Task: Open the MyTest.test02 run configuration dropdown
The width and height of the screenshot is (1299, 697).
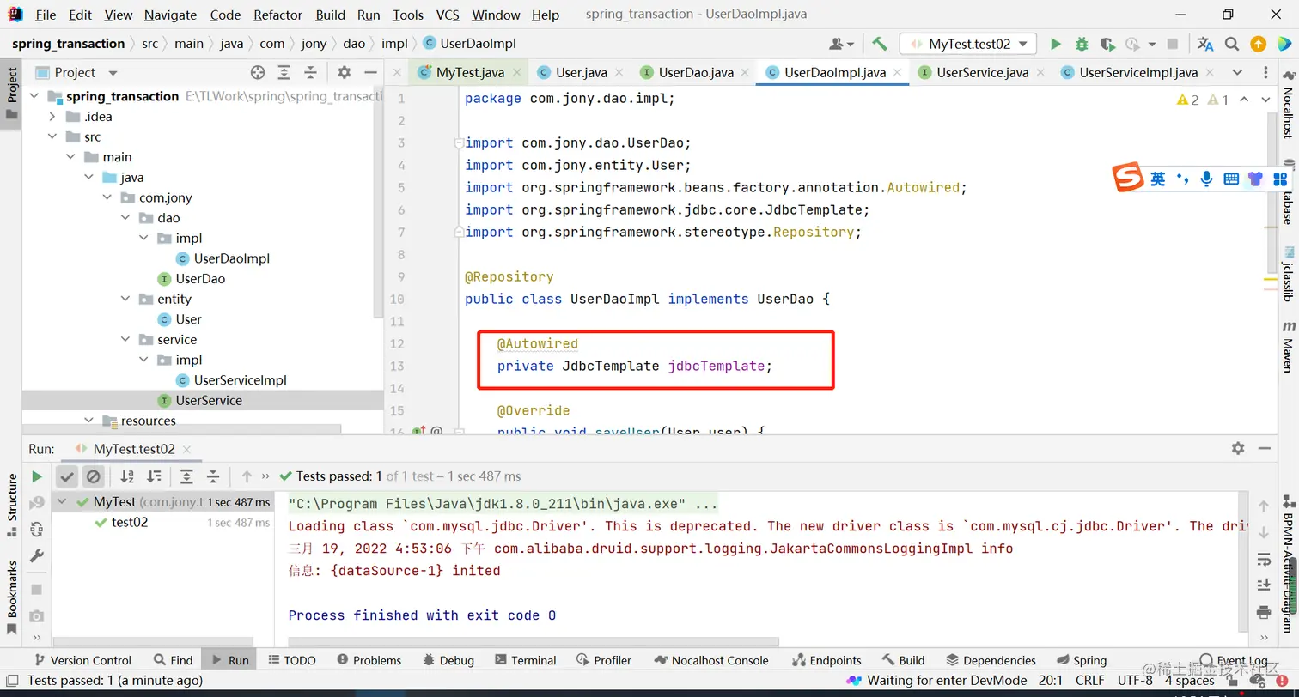Action: 968,44
